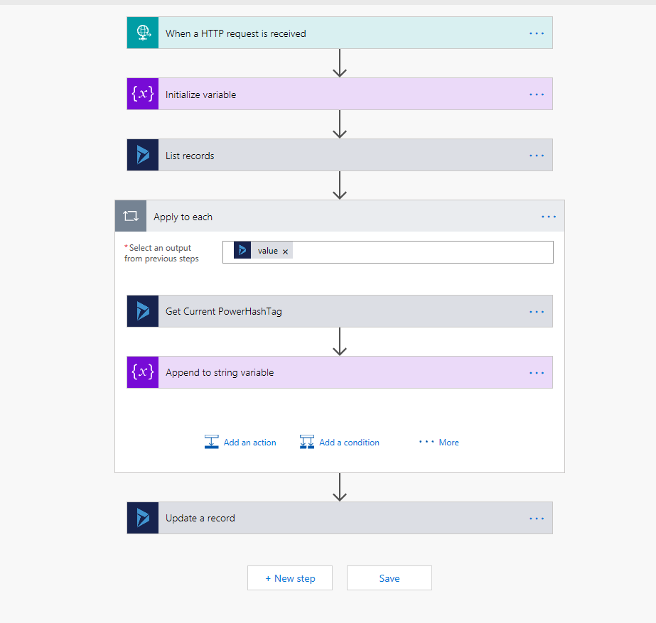The width and height of the screenshot is (656, 623).
Task: Click the Update a record Dynamics icon
Action: [x=143, y=518]
